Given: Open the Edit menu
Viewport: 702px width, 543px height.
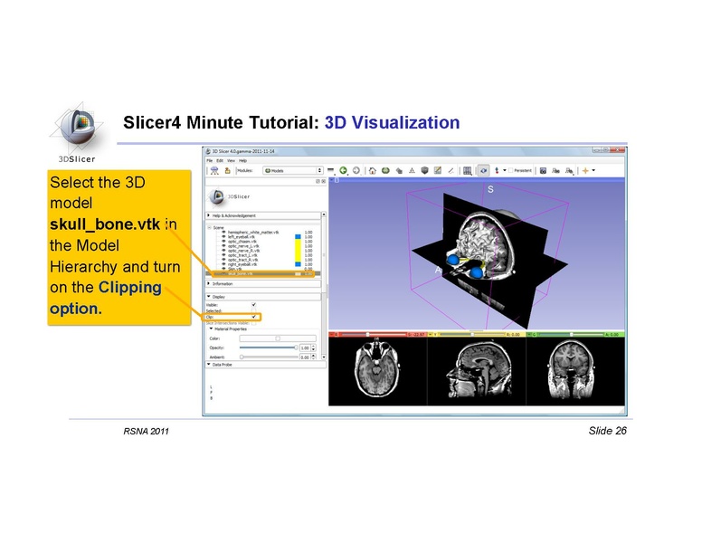Looking at the screenshot, I should tap(220, 160).
